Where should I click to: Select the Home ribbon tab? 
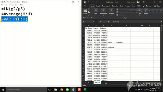pyautogui.click(x=92, y=6)
